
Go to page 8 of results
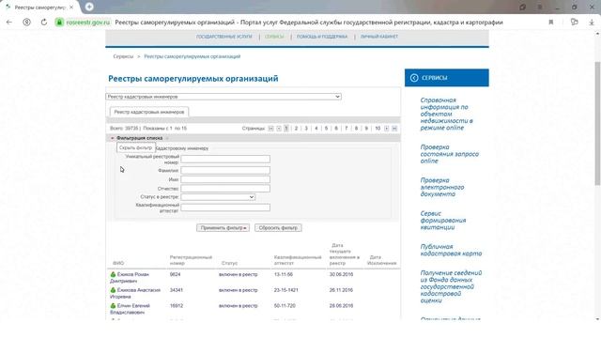tap(357, 129)
